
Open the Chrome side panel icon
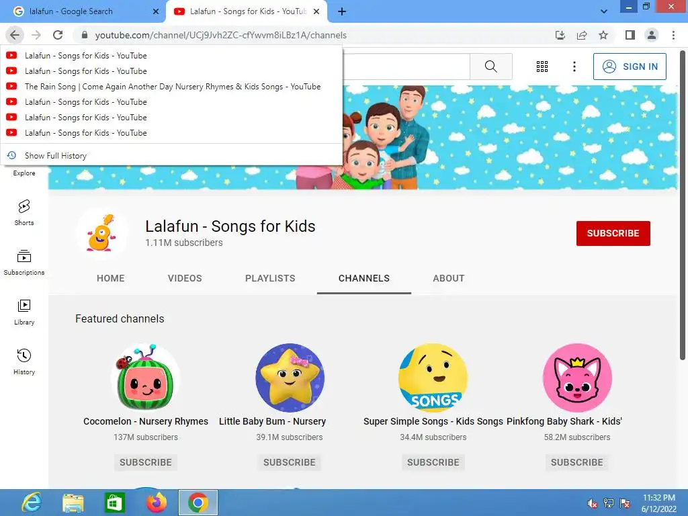(630, 35)
